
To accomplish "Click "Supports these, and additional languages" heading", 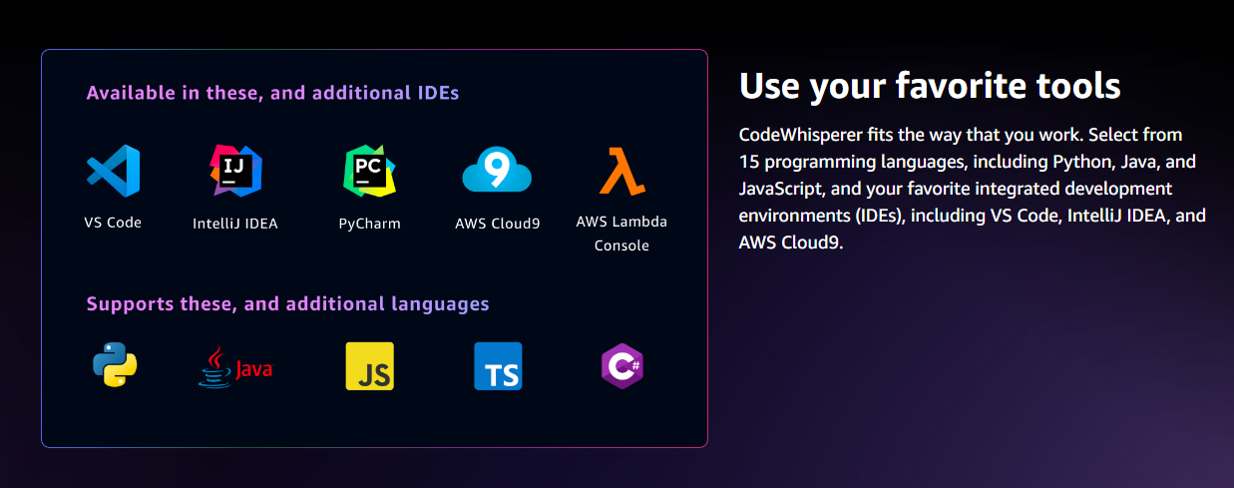I will point(287,303).
